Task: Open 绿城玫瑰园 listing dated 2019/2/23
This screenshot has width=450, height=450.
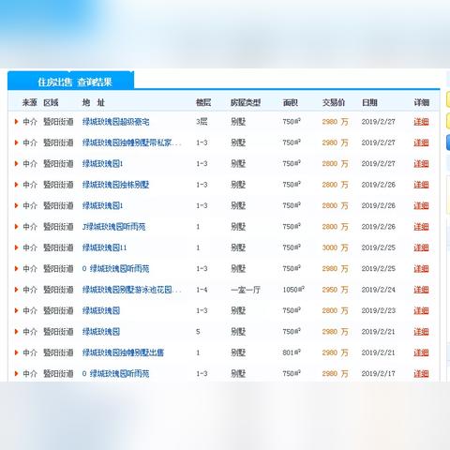Action: click(101, 310)
